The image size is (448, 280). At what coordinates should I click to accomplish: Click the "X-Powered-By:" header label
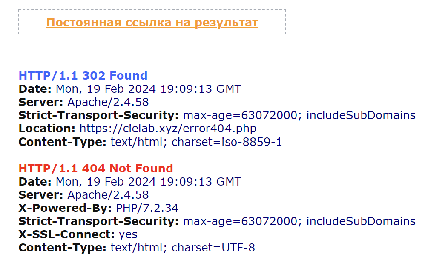coord(65,208)
